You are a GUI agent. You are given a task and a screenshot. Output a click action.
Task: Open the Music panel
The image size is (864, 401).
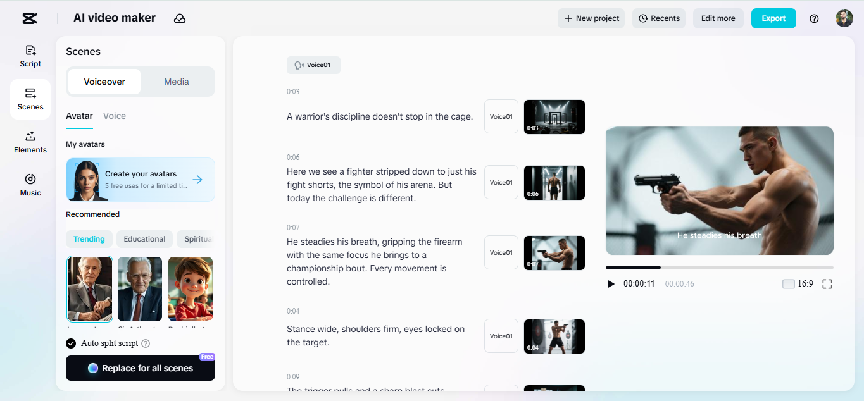(x=30, y=184)
